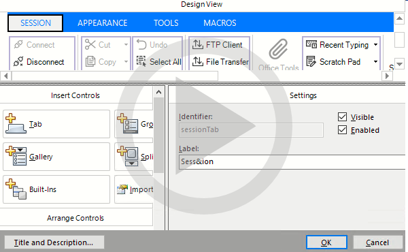This screenshot has width=408, height=252.
Task: Click the ribbon horizontal scrollbar right arrow
Action: pyautogui.click(x=387, y=76)
